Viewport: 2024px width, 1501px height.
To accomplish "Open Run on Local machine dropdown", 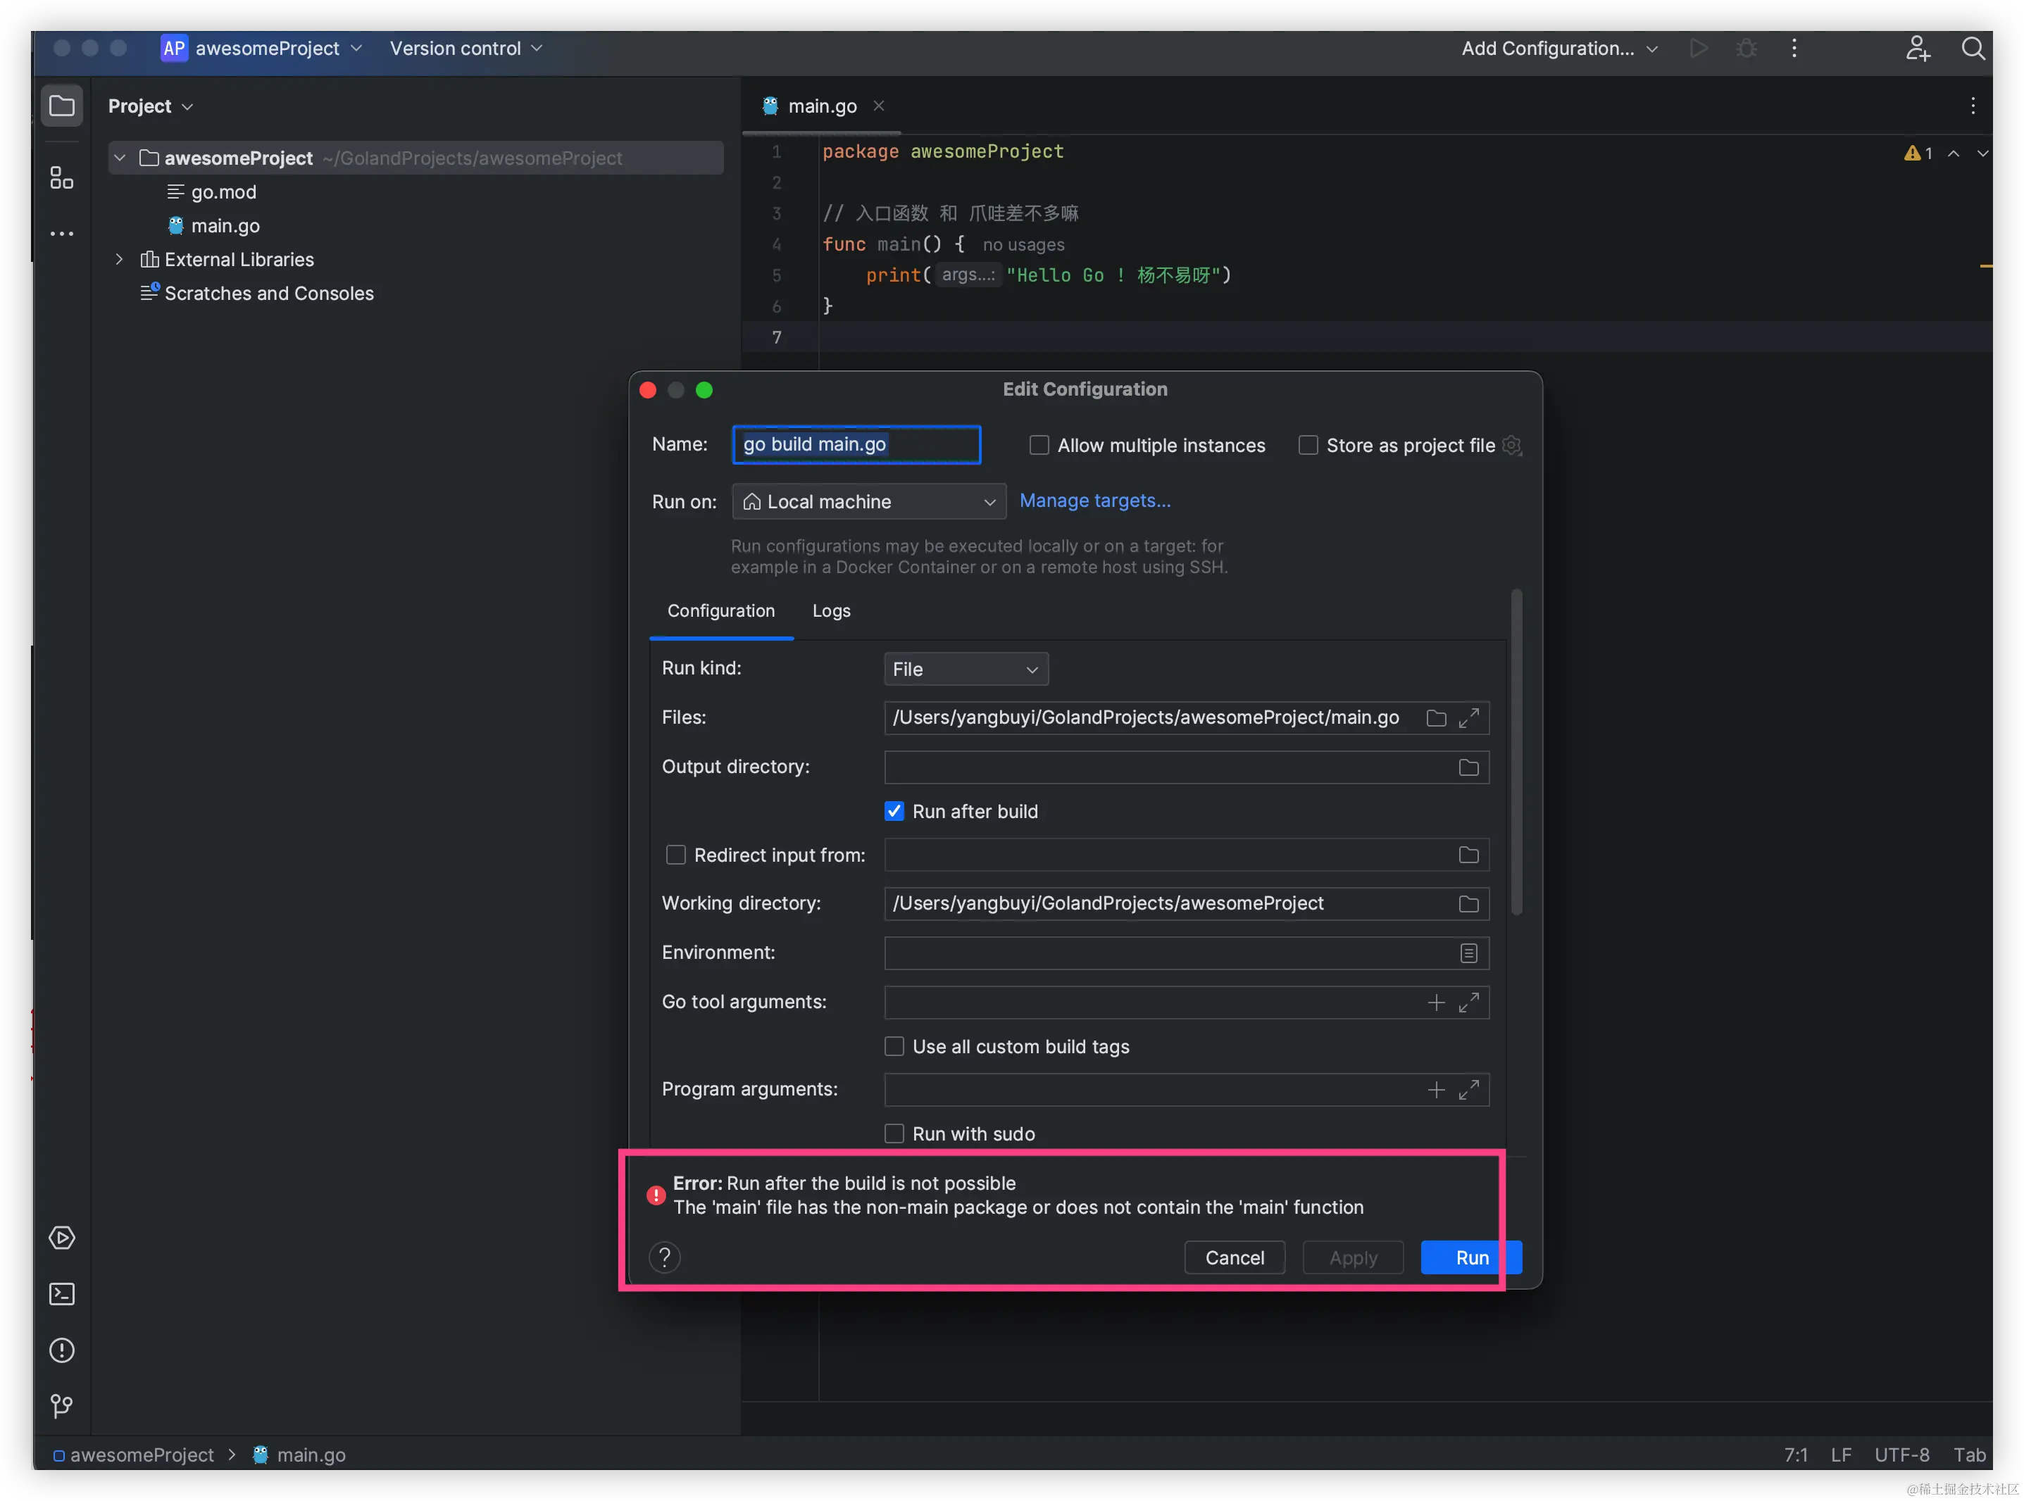I will 868,501.
